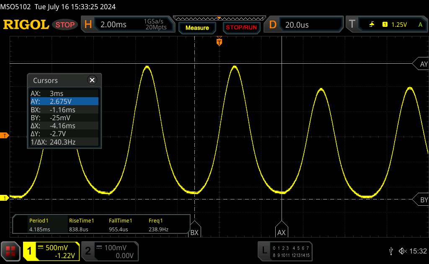Open the channel 2 100mV scale settings
This screenshot has width=429, height=264.
115,248
